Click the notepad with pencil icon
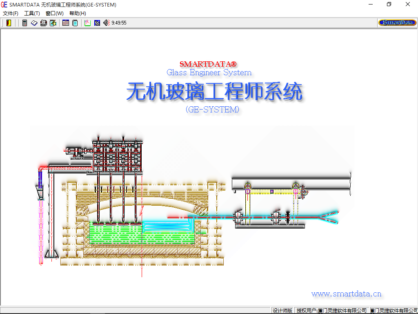Image resolution: width=418 pixels, height=314 pixels. [53, 23]
